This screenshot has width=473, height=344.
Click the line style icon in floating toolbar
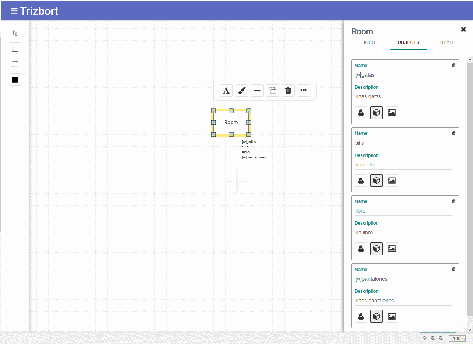tap(257, 91)
